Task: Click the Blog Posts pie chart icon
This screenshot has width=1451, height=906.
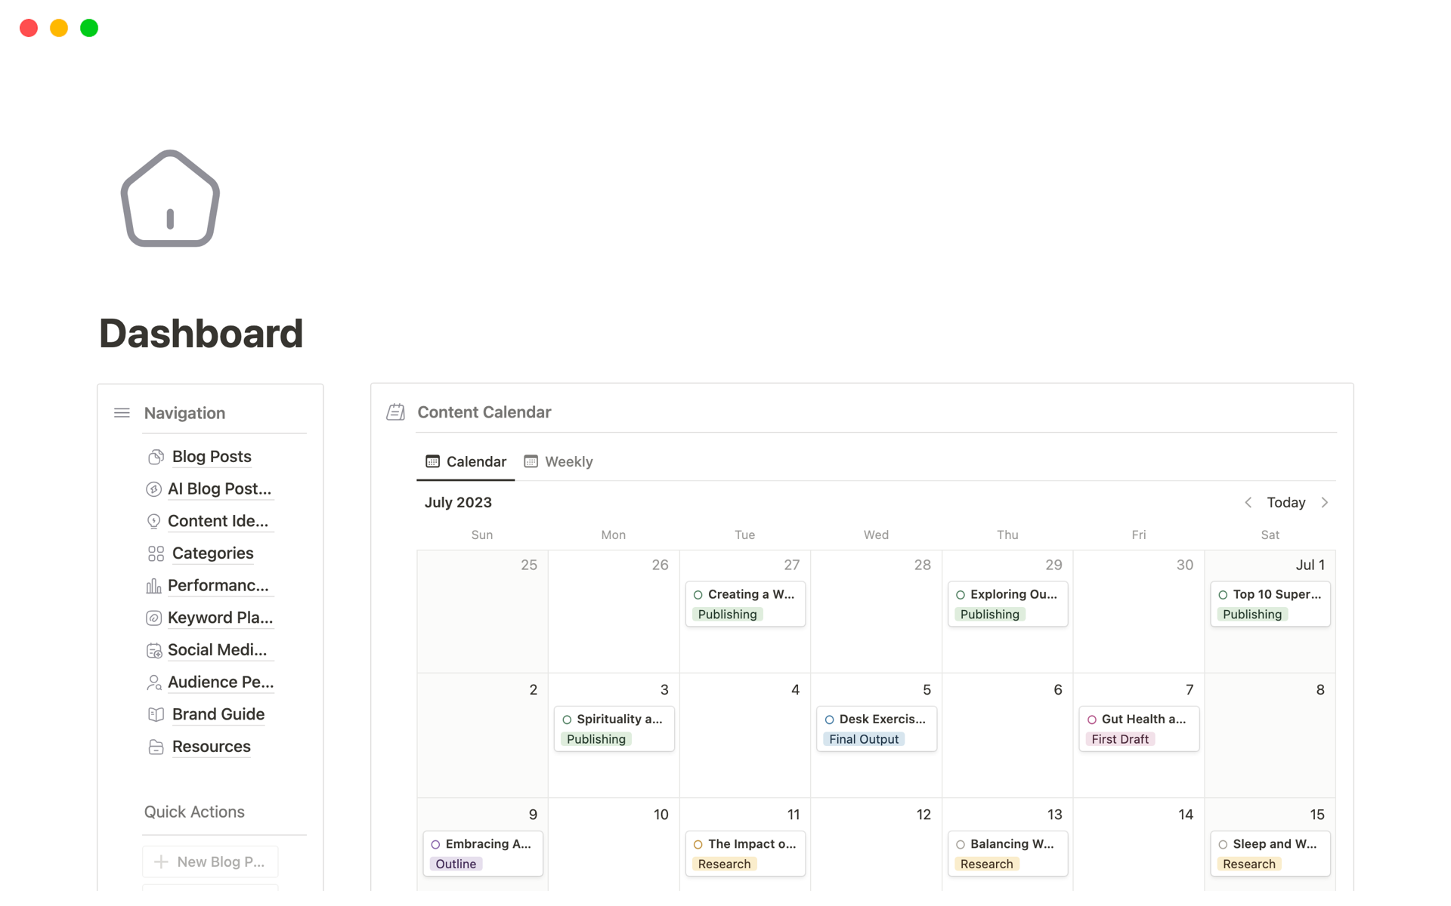Action: point(156,457)
